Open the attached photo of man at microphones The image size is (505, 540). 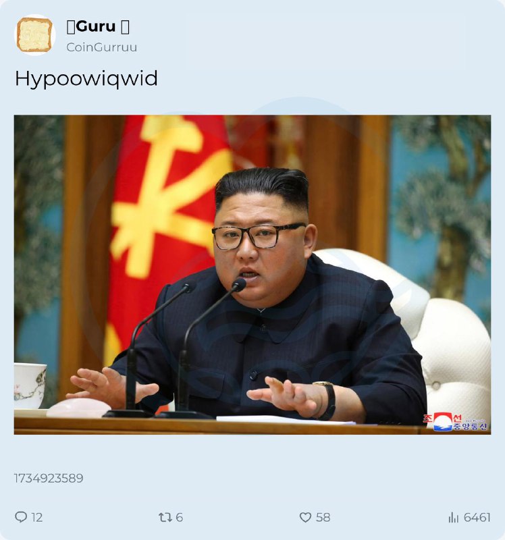click(x=252, y=275)
